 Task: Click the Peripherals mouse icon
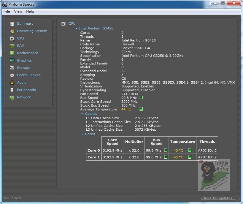(x=12, y=90)
